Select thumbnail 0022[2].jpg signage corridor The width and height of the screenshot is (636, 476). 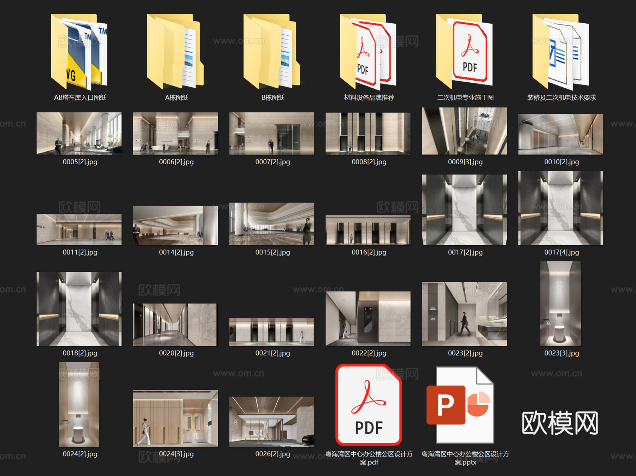pyautogui.click(x=368, y=319)
